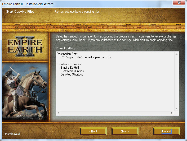Click the settings list scroll-down arrow
This screenshot has width=187, height=141.
click(x=176, y=109)
